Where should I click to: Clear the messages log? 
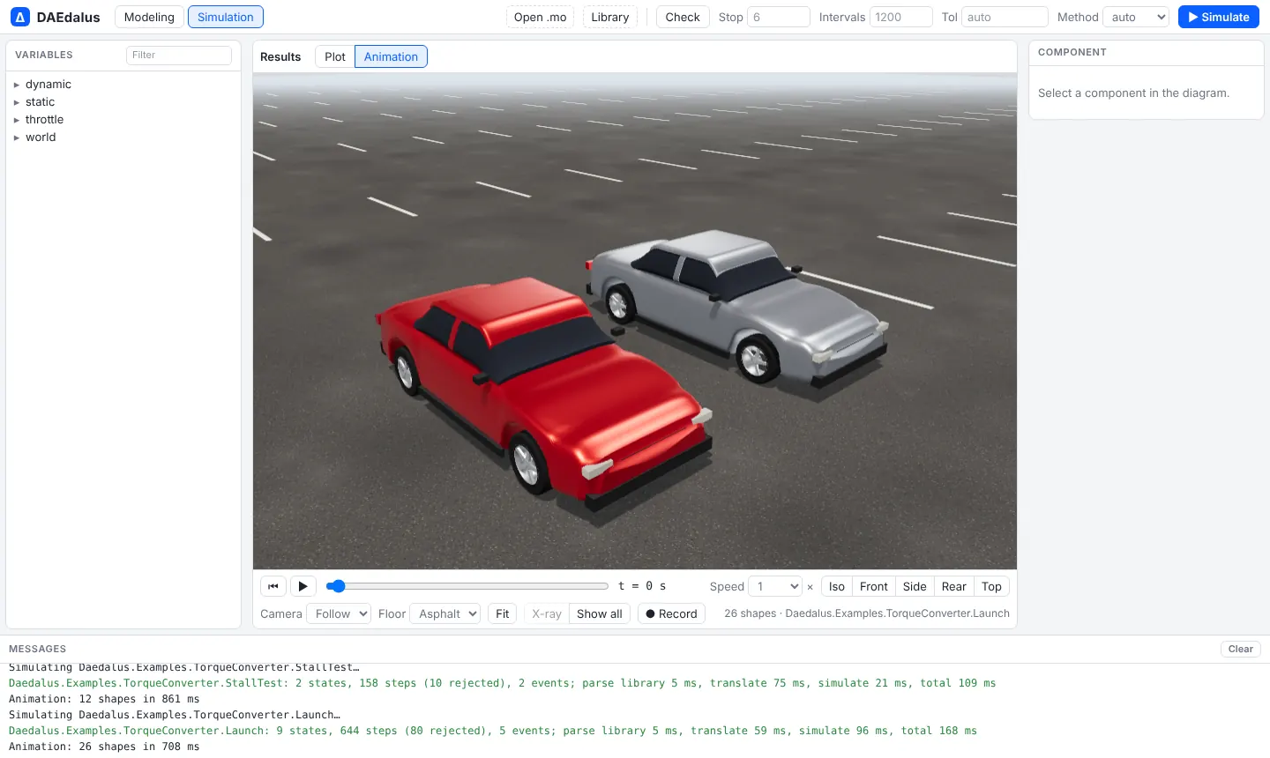tap(1241, 649)
